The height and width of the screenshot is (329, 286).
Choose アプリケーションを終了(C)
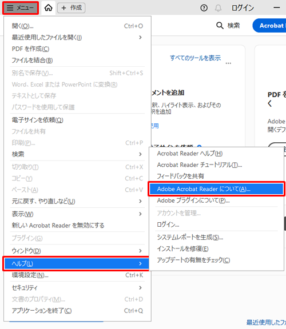[77, 311]
